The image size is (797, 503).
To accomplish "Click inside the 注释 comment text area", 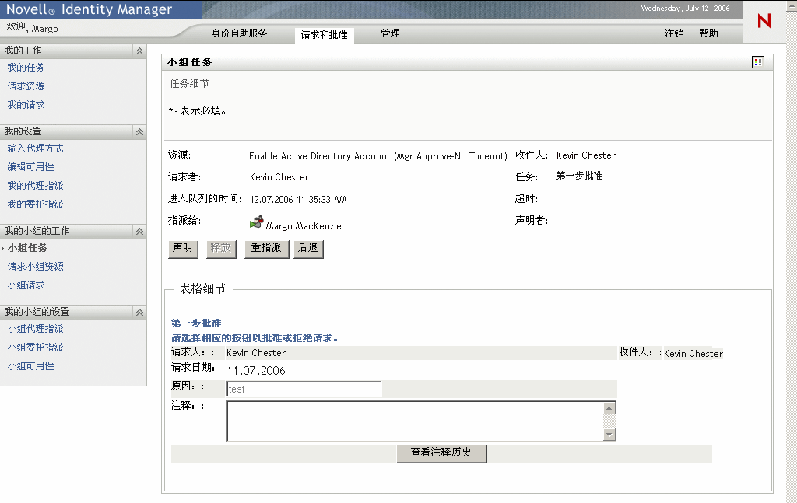I will click(415, 421).
